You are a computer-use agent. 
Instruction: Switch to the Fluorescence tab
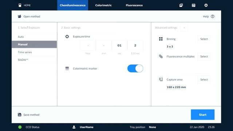[134, 5]
